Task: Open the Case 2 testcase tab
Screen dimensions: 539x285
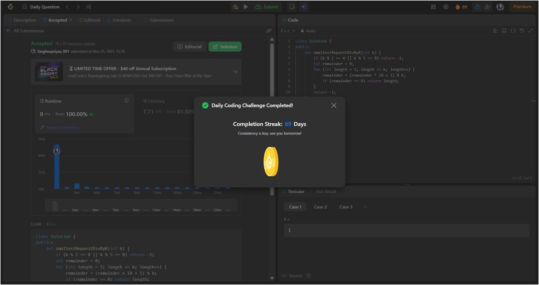Action: tap(320, 207)
